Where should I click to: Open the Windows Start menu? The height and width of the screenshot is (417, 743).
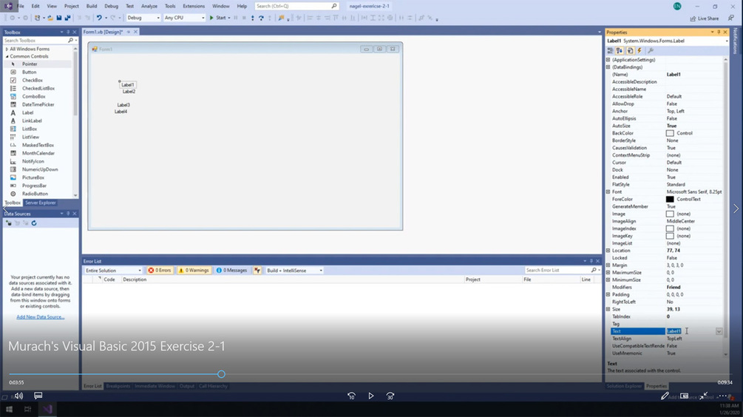tap(9, 409)
